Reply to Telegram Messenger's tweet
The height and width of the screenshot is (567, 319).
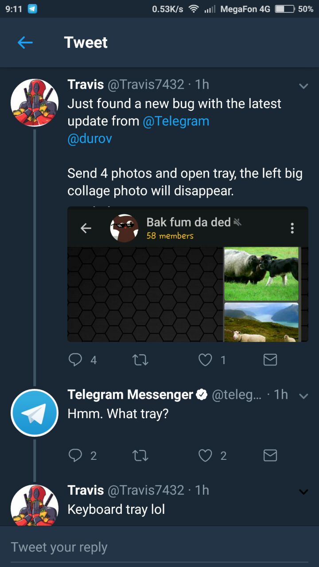tap(76, 455)
